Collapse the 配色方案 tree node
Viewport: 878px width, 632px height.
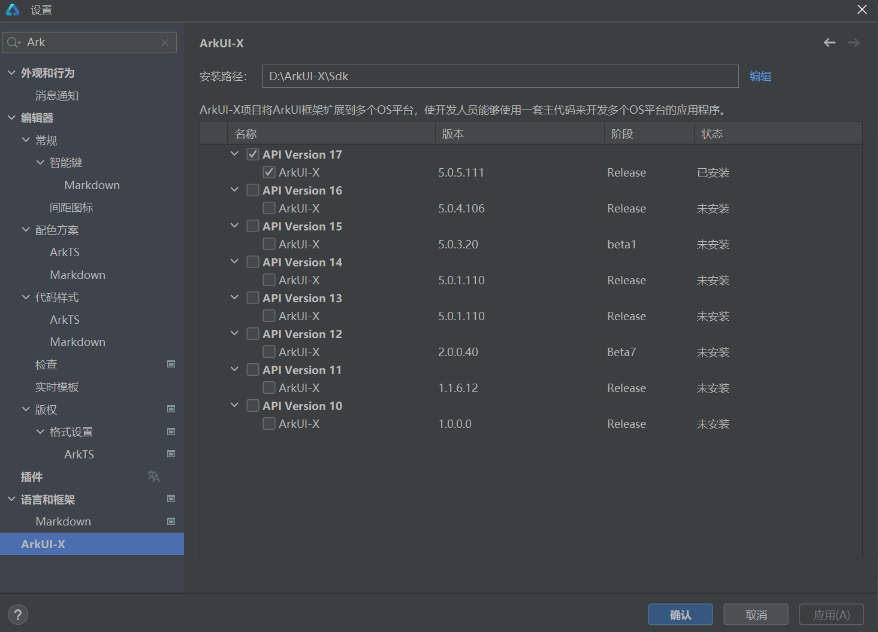[26, 229]
